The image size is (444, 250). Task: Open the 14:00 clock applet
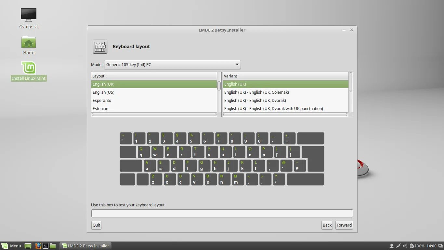(431, 246)
